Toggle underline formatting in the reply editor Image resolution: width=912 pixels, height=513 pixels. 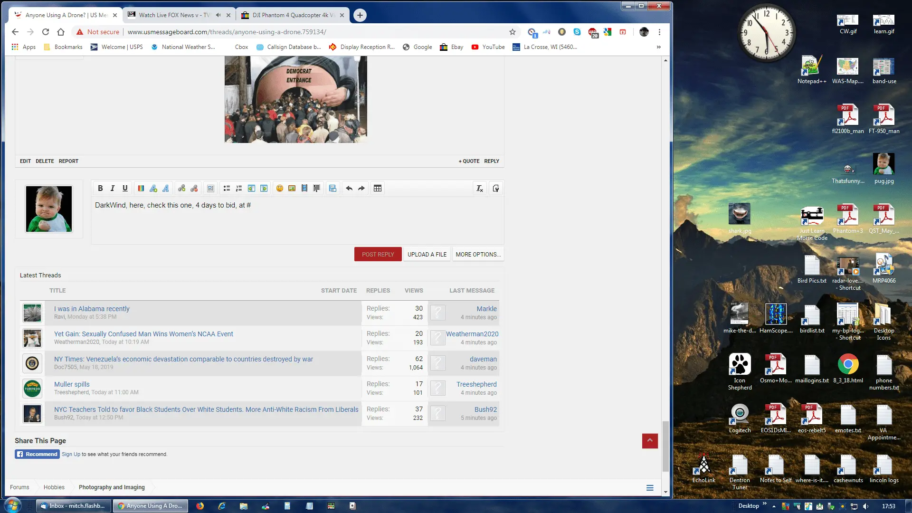pyautogui.click(x=125, y=189)
